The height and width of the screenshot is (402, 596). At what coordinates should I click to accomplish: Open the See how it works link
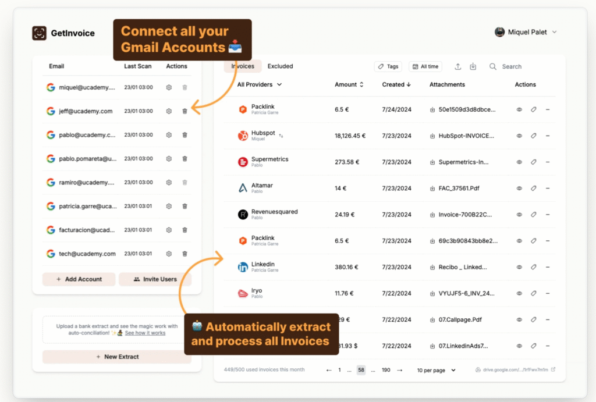pos(145,333)
